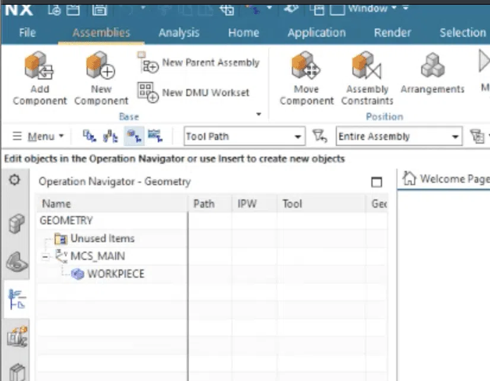Switch to the Home tab
Image resolution: width=490 pixels, height=381 pixels.
tap(243, 33)
